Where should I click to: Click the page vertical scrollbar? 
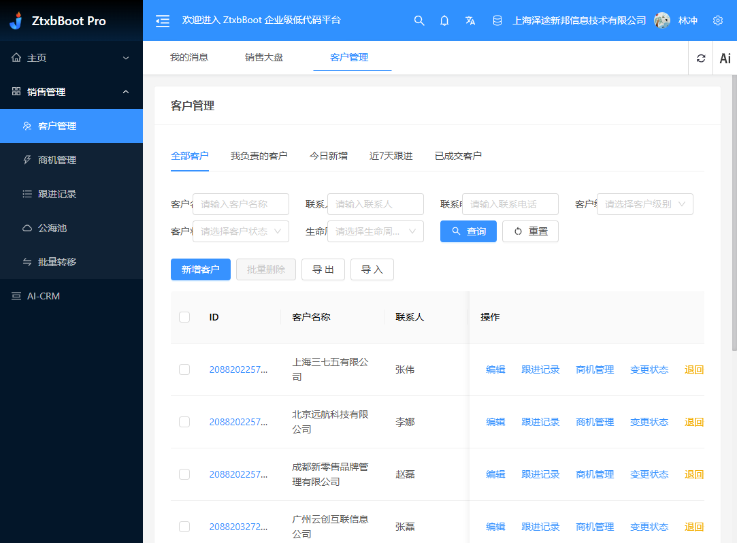(x=734, y=214)
